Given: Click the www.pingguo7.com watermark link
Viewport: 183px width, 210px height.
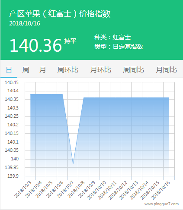Looking at the screenshot, I should click(161, 204).
